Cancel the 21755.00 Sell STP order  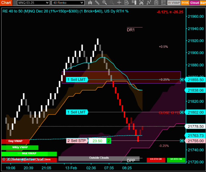coord(182,141)
